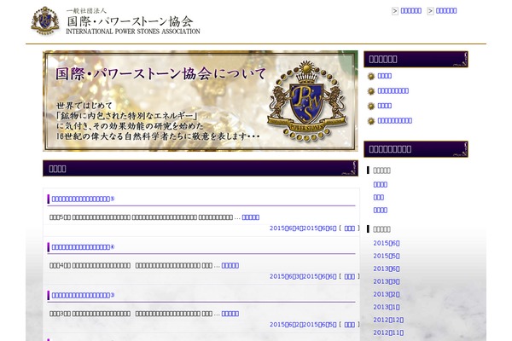Open the 2012-12 monthly archive
The width and height of the screenshot is (512, 341).
388,320
